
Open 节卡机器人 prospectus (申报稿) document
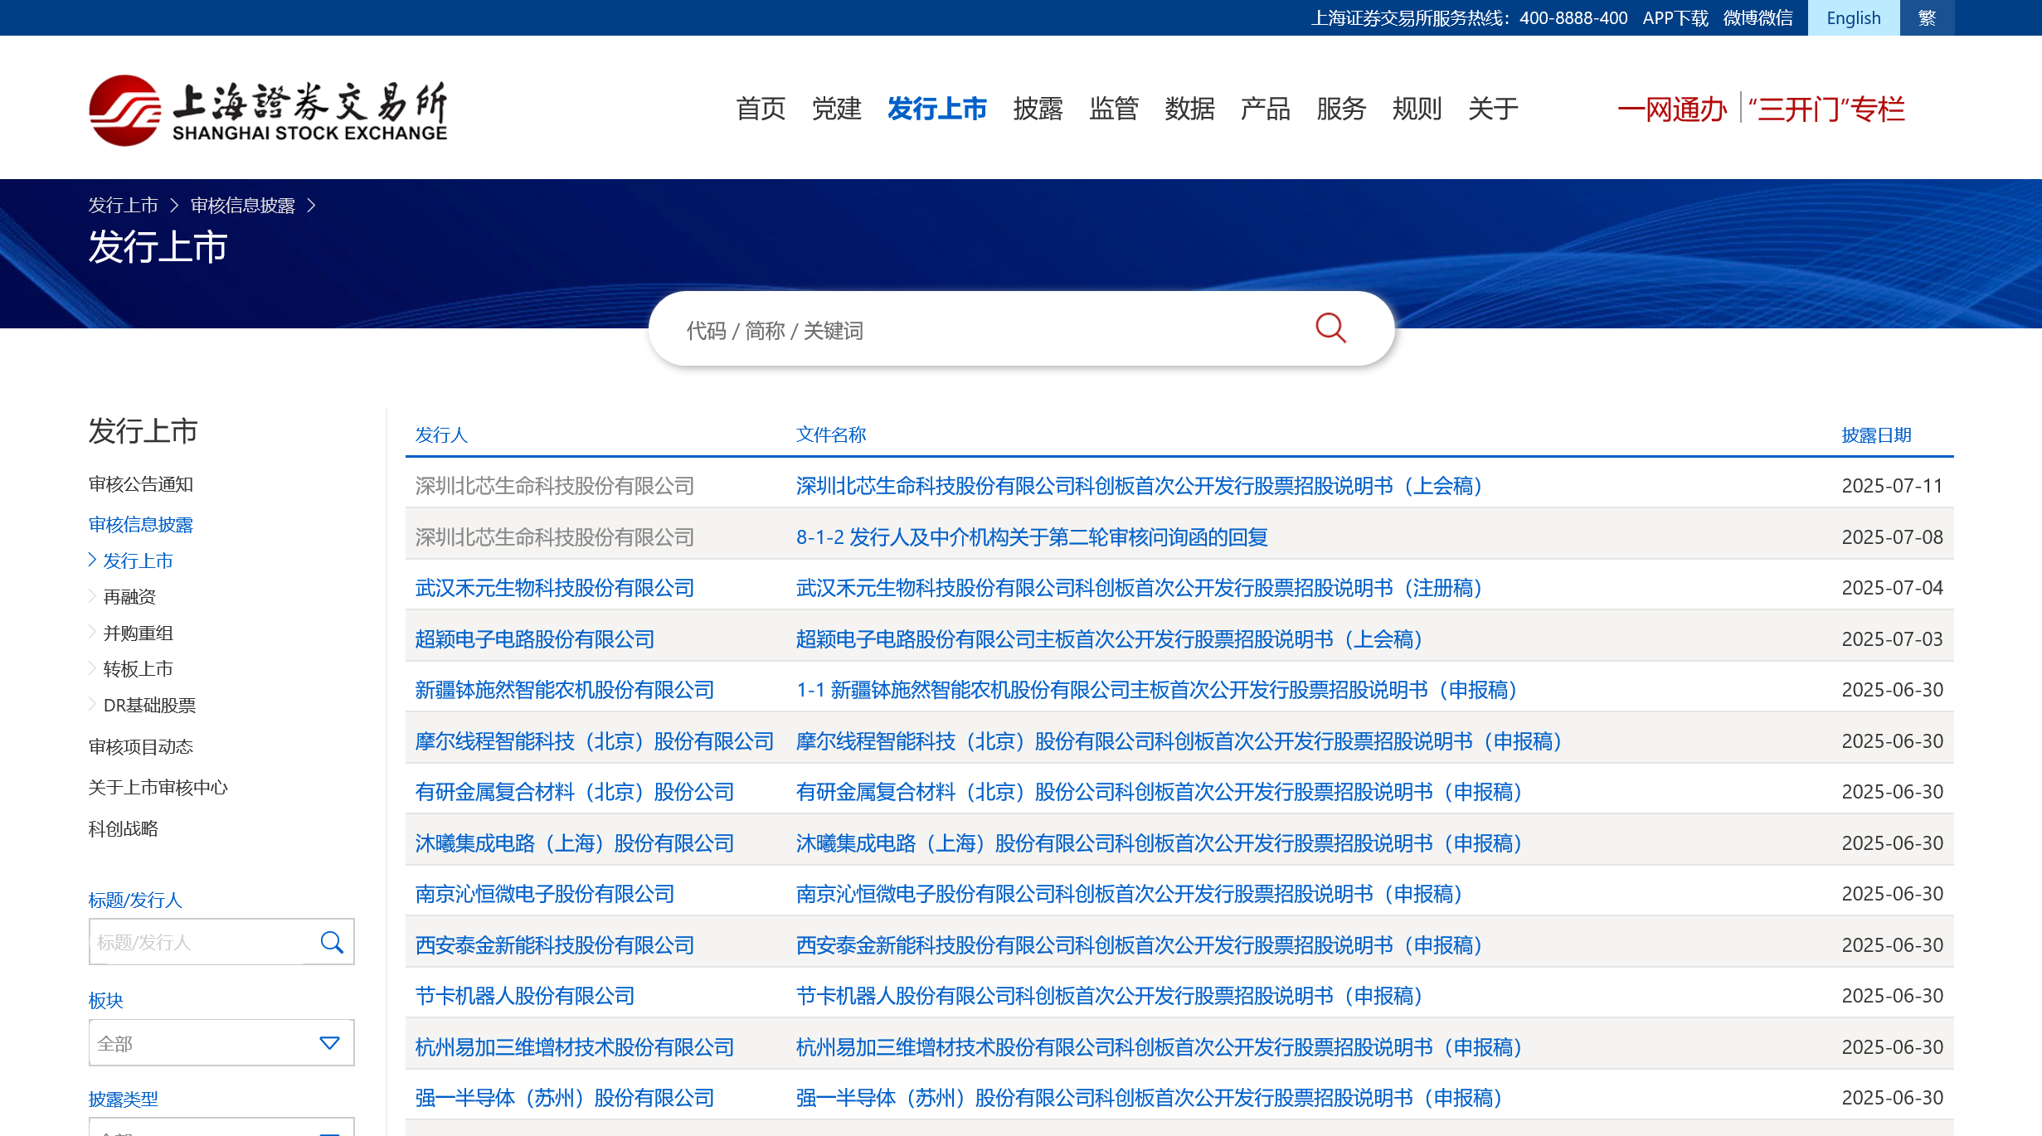(1110, 996)
